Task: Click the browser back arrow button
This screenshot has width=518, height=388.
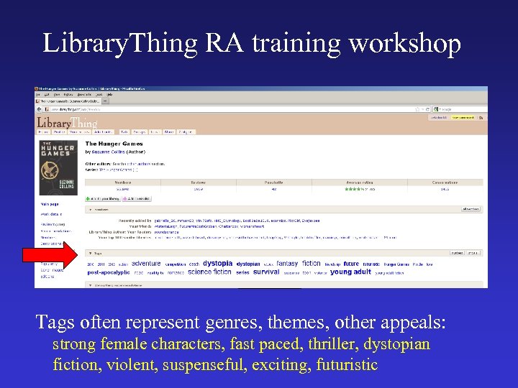Action: (x=40, y=109)
